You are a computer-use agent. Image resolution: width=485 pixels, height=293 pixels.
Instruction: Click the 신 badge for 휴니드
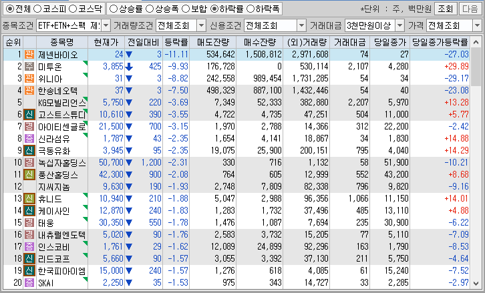[x=29, y=198]
